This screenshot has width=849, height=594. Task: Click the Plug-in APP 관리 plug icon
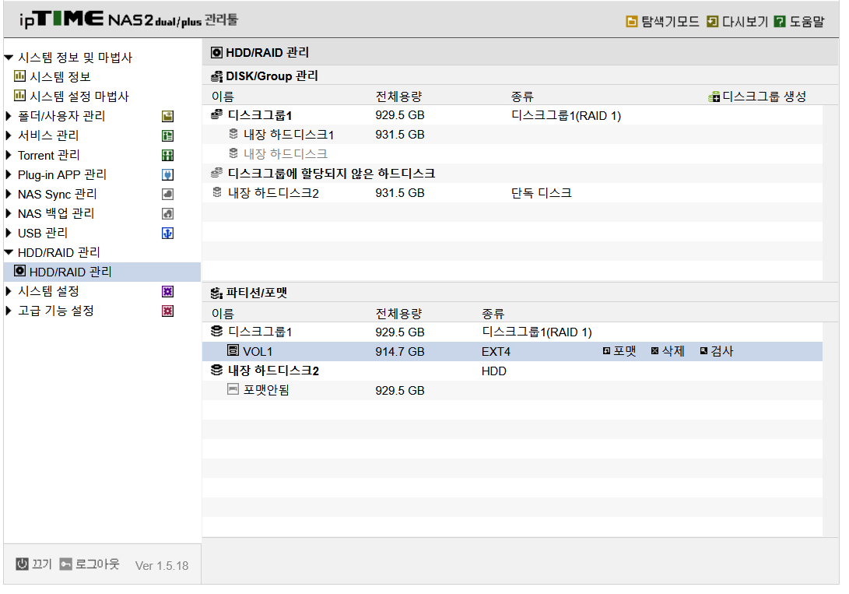(x=168, y=175)
